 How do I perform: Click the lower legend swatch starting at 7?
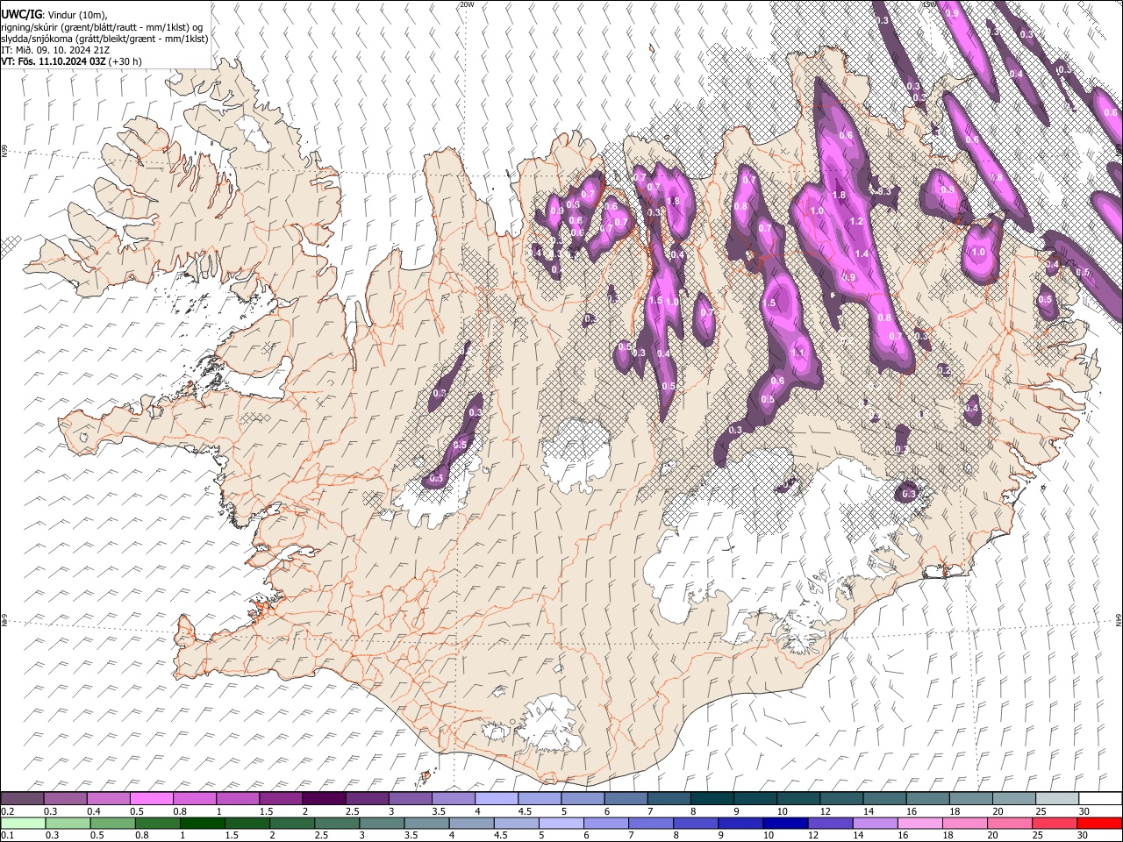click(650, 823)
